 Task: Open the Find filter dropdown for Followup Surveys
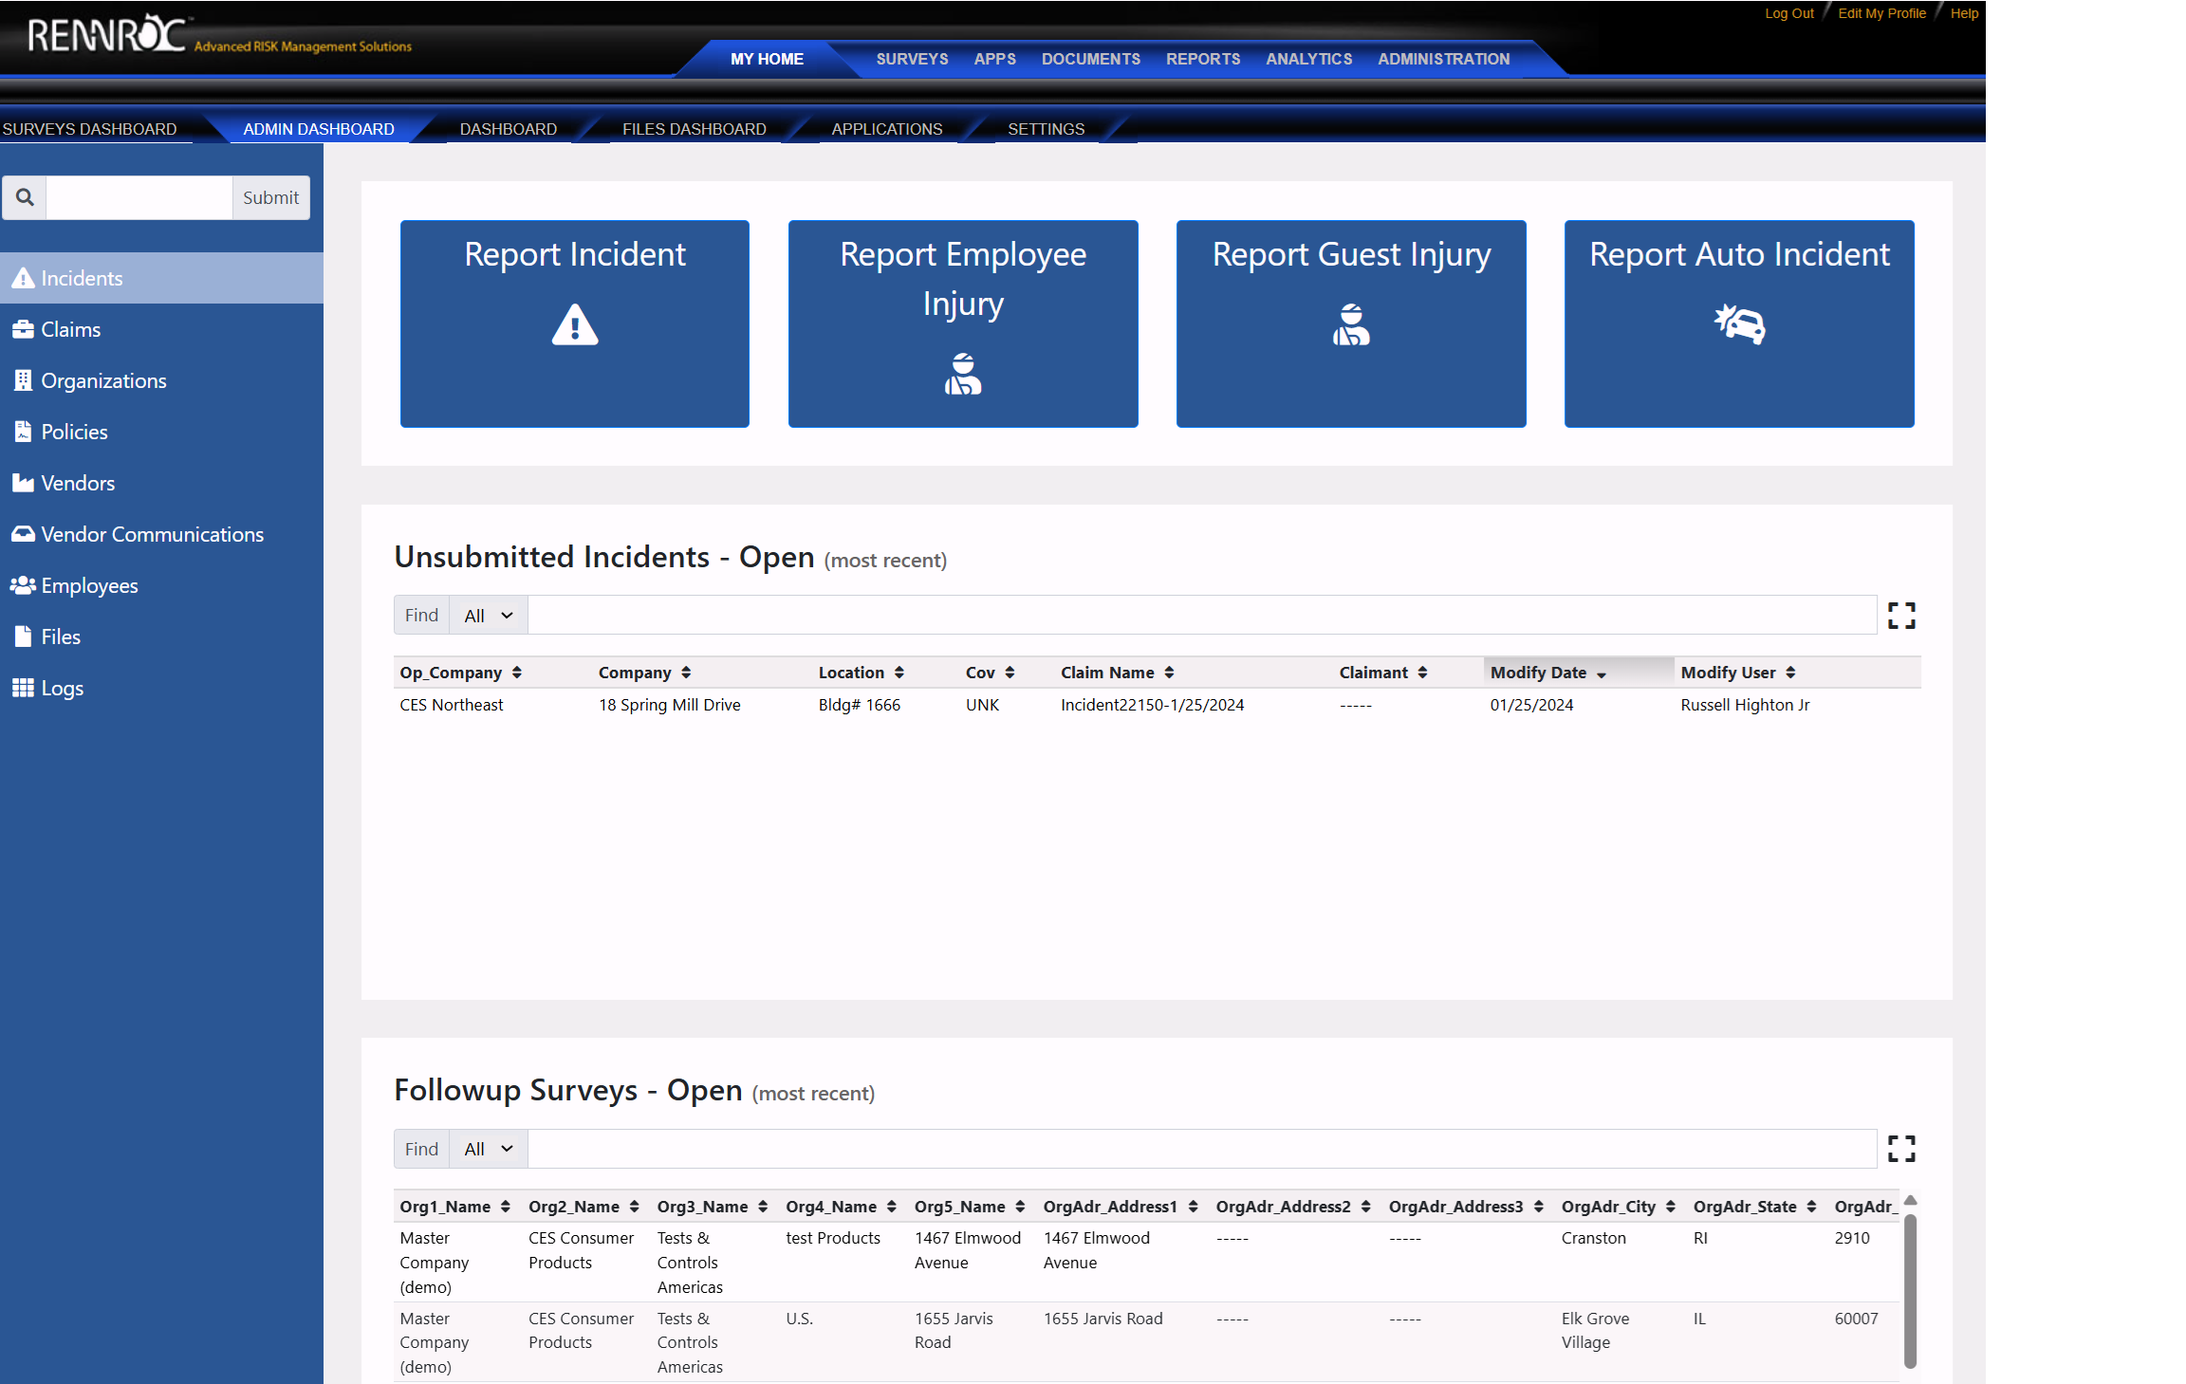(x=488, y=1149)
